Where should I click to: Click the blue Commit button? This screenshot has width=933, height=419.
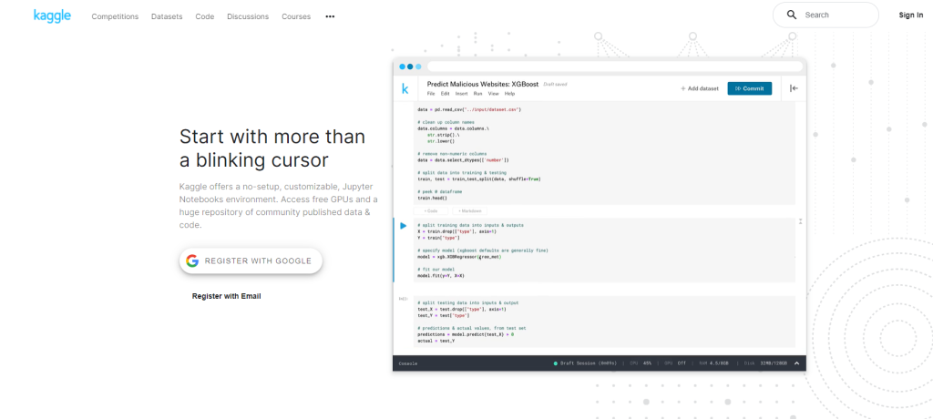tap(749, 88)
